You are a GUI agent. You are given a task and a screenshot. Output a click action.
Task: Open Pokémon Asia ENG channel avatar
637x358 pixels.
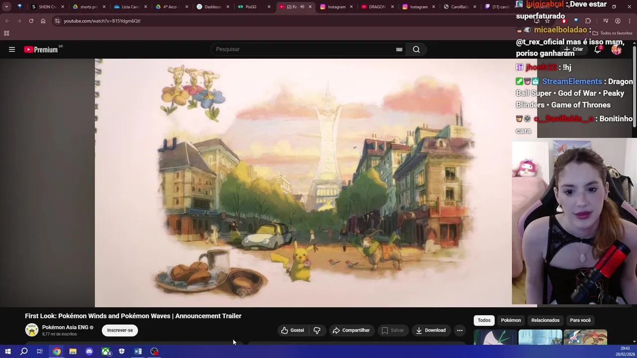point(32,330)
